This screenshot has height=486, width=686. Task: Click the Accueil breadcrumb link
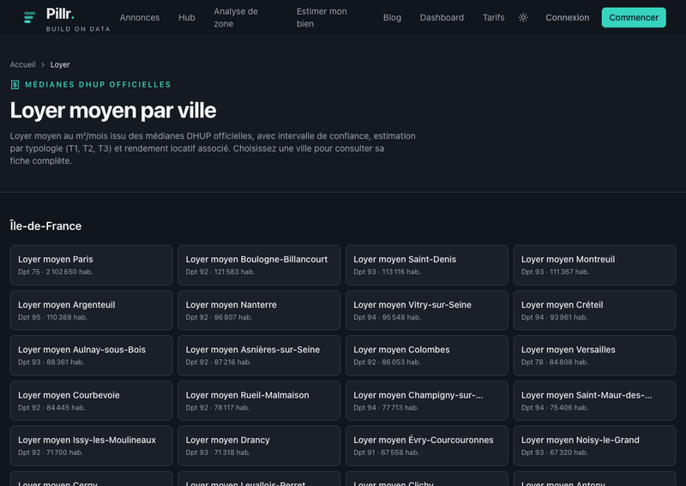(23, 65)
